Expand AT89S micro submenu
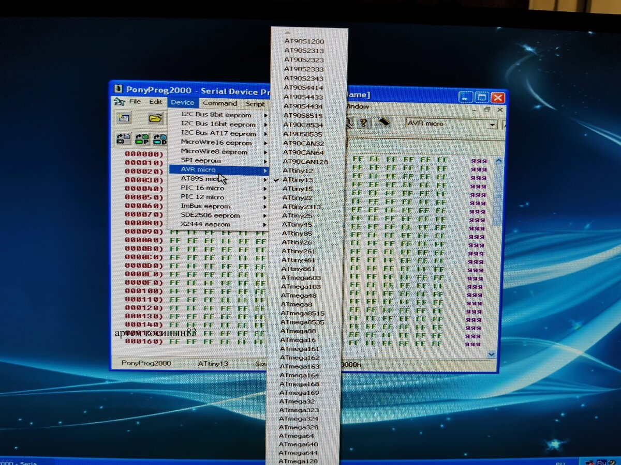621x465 pixels. pos(219,179)
